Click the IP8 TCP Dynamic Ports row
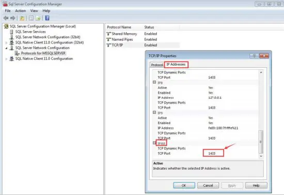284x195 pixels. pos(206,102)
